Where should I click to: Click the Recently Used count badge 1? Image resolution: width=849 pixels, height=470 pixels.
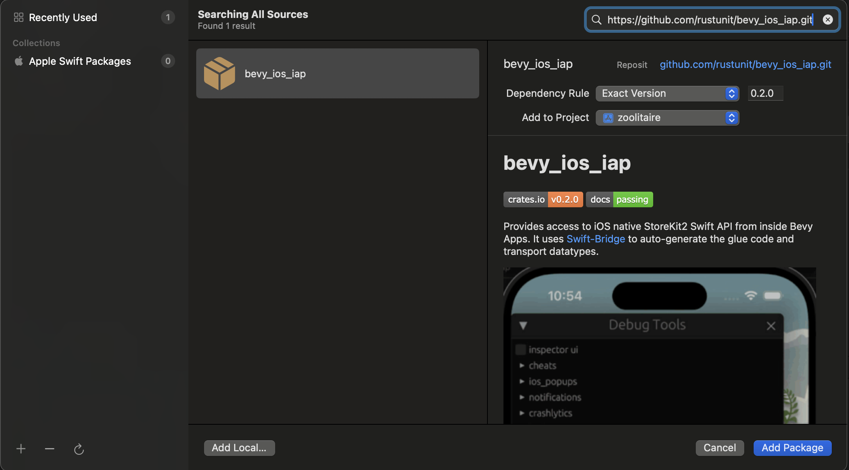click(168, 17)
